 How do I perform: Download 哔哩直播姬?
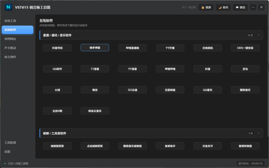(132, 48)
